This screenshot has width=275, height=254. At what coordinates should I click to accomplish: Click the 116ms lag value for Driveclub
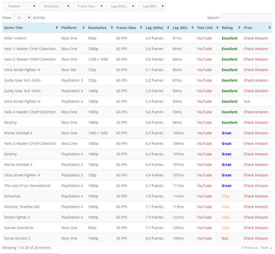[x=178, y=196]
